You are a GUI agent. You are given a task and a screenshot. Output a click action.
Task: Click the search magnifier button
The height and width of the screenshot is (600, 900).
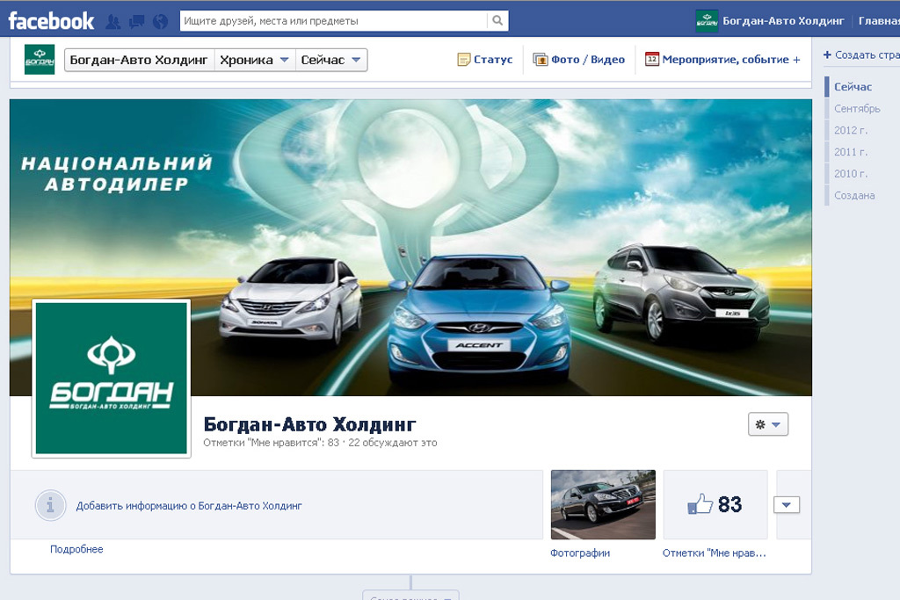(x=497, y=20)
